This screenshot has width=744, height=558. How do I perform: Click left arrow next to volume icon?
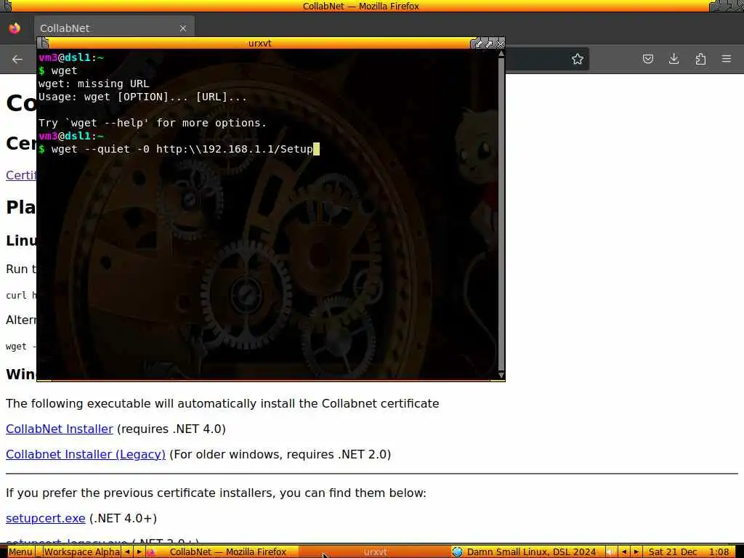pos(624,552)
